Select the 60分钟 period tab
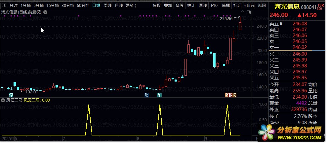Screen dimensions: 327x143 [x=83, y=6]
